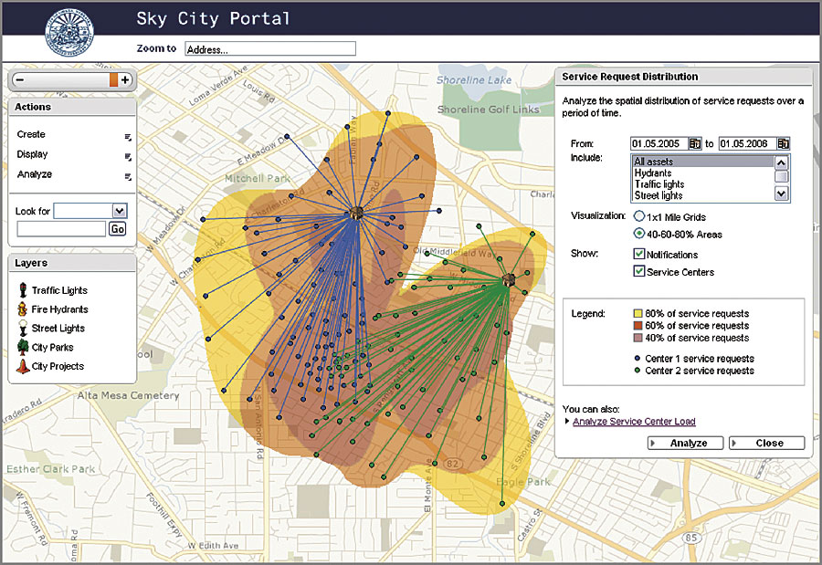Click Include list scroll down arrow

tap(781, 194)
